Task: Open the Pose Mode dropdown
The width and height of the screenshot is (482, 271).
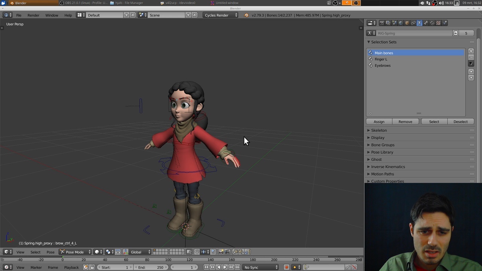Action: tap(75, 252)
